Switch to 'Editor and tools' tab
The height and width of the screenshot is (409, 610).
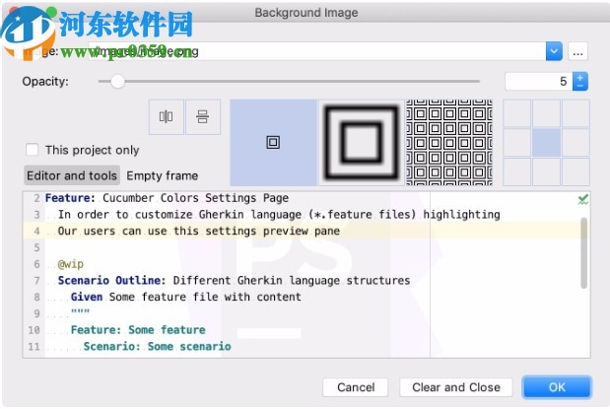coord(72,175)
